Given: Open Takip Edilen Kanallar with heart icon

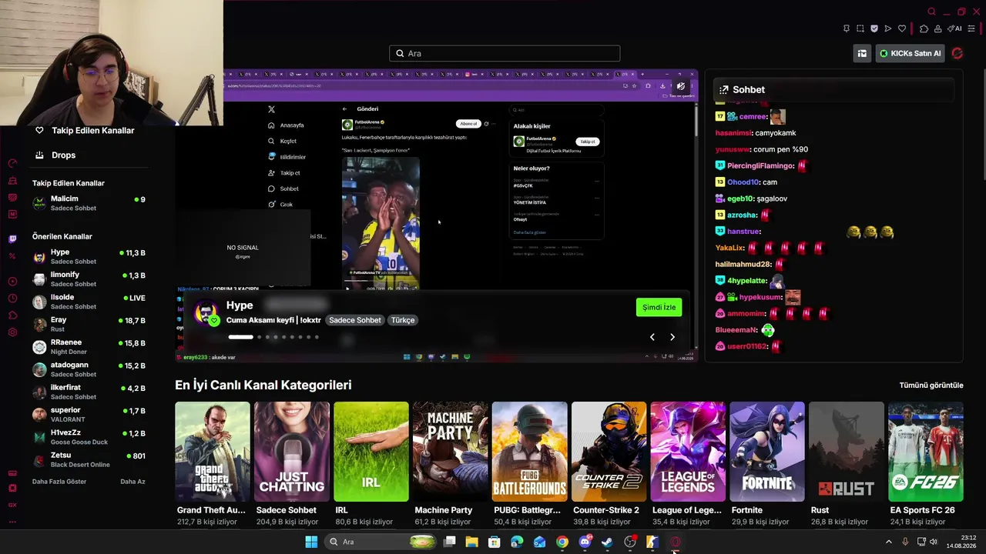Looking at the screenshot, I should click(85, 130).
